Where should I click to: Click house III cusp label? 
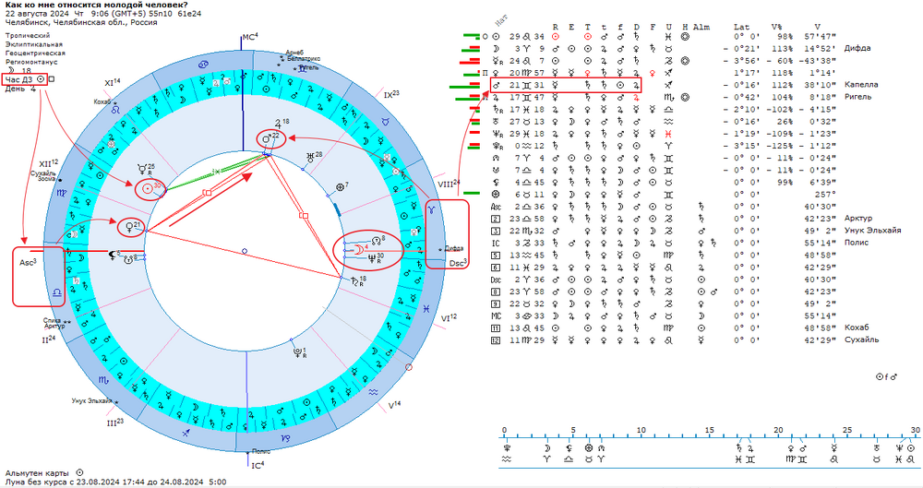click(x=114, y=423)
